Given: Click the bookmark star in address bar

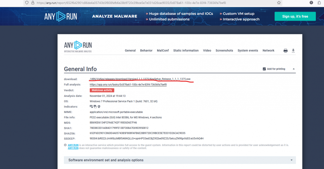Looking at the screenshot, I should pyautogui.click(x=279, y=3).
